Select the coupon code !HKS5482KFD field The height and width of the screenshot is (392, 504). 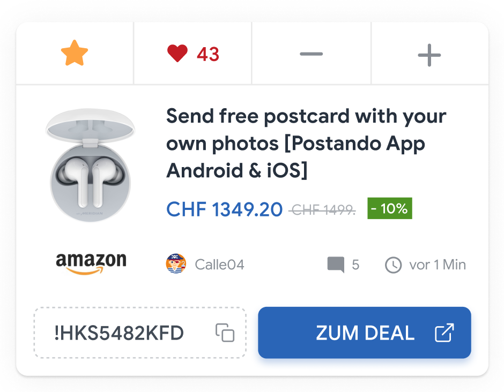[x=119, y=333]
